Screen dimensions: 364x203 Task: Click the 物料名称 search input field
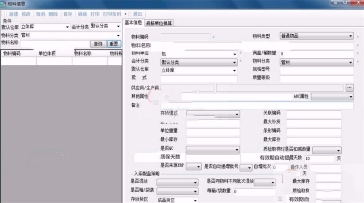point(55,44)
